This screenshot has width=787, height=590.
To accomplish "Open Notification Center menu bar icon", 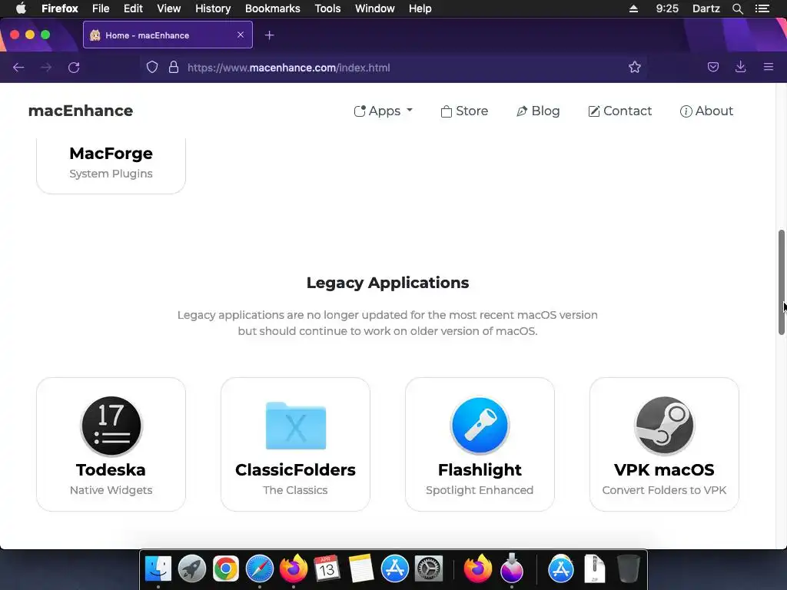I will click(x=762, y=8).
